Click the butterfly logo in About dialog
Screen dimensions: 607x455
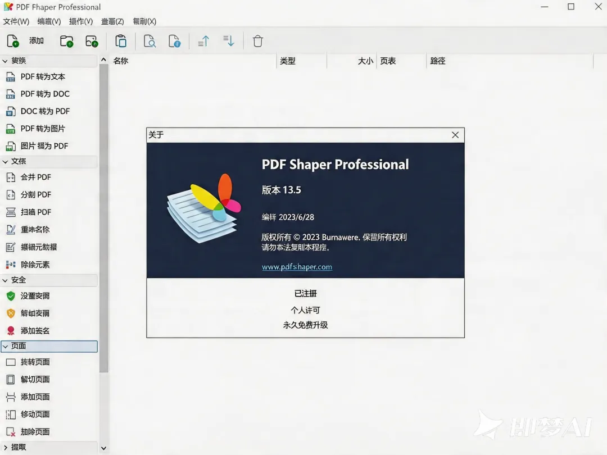204,208
